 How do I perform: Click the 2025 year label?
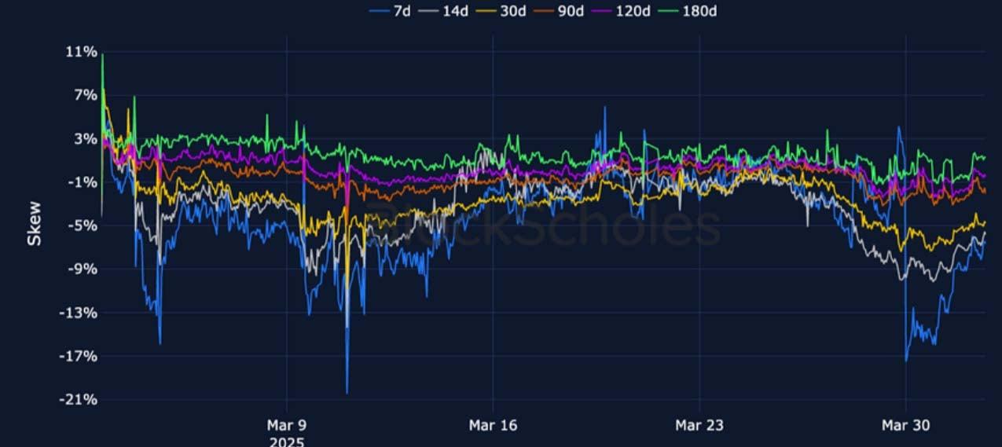pyautogui.click(x=287, y=442)
